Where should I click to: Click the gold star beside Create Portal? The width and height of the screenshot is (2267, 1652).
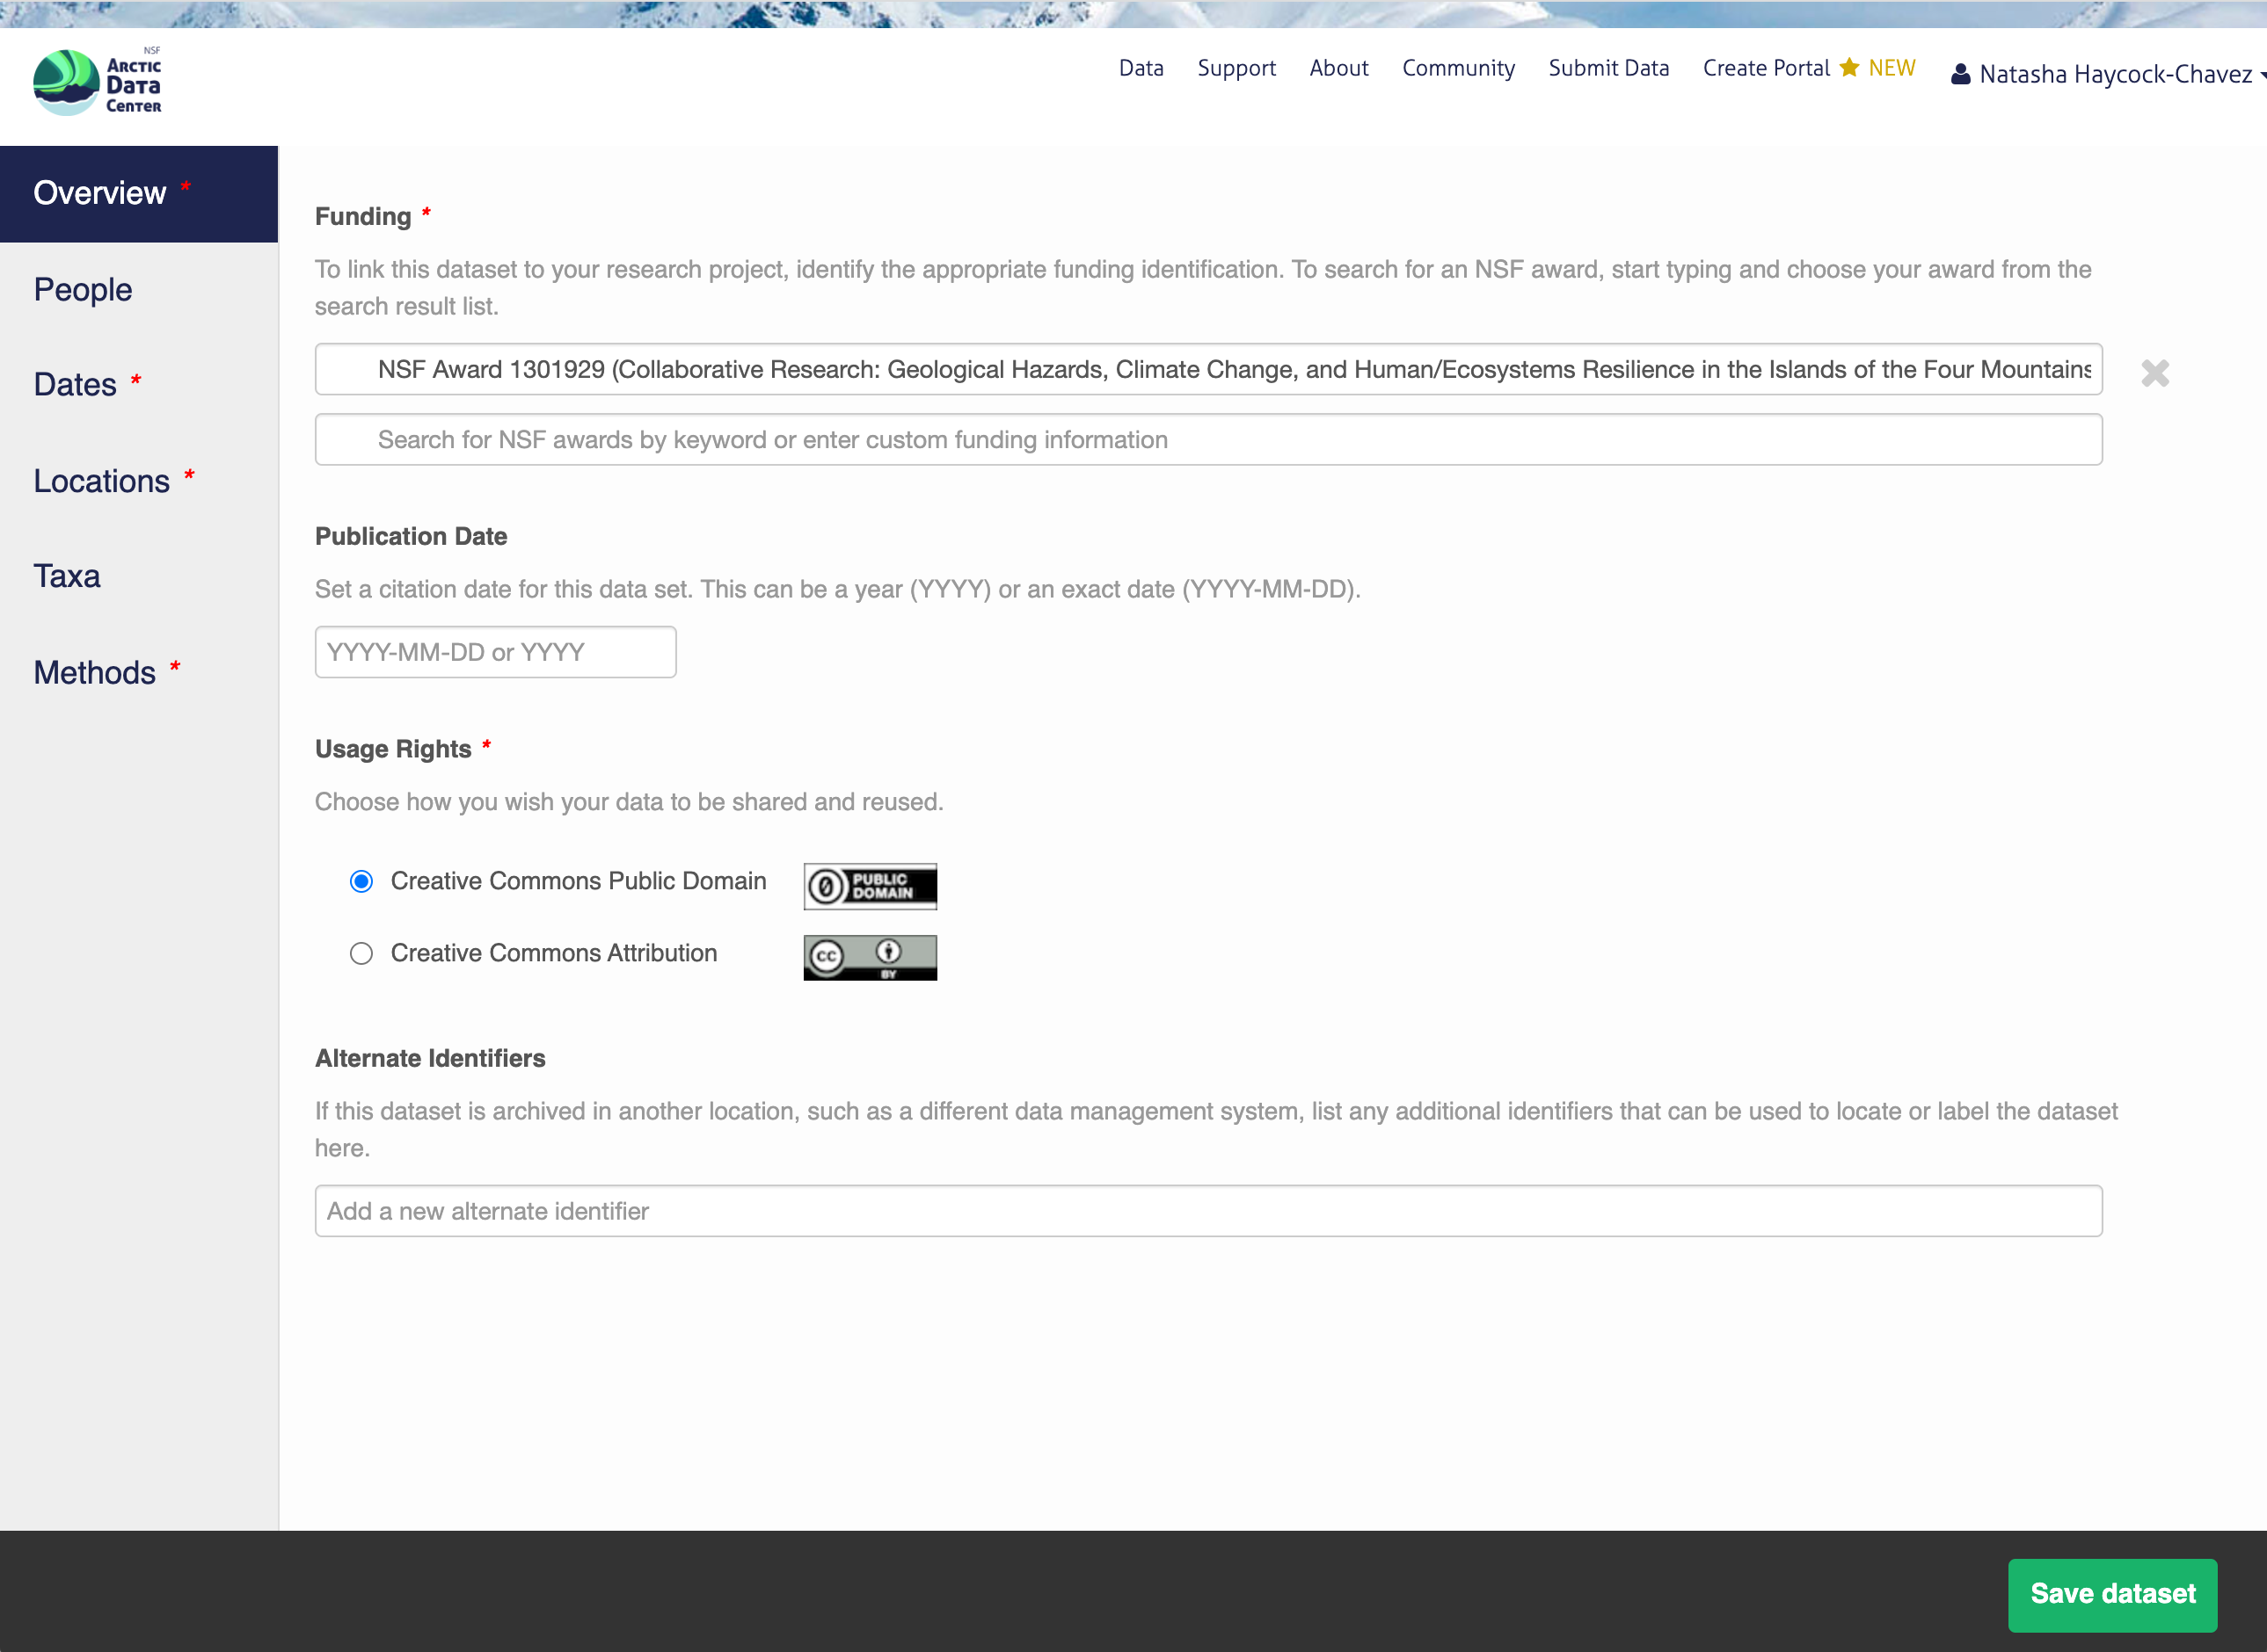[x=1848, y=67]
